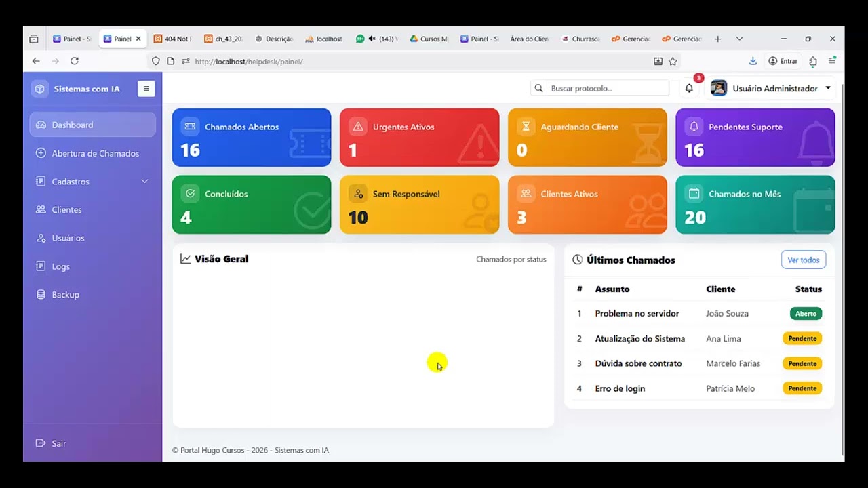
Task: Open Dashboard in the sidebar
Action: click(93, 125)
